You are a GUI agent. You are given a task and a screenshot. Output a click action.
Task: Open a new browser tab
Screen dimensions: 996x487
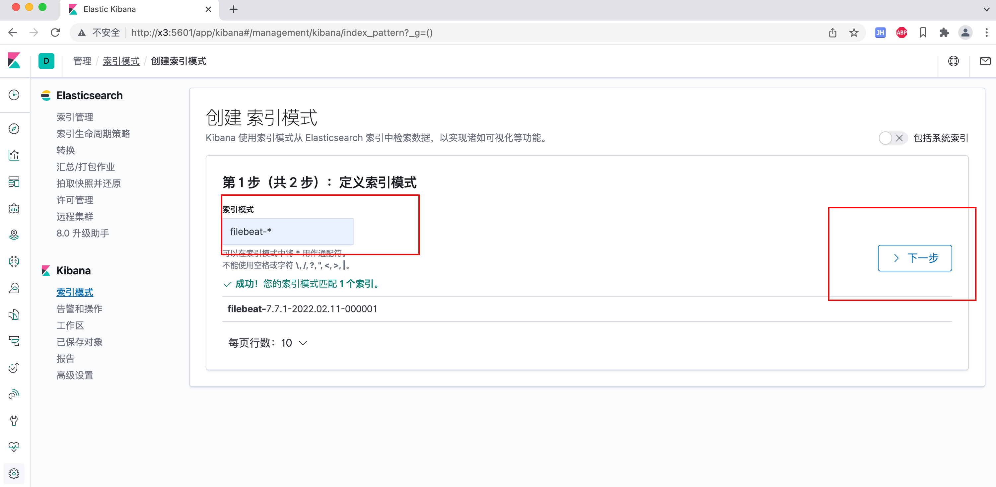pyautogui.click(x=234, y=9)
